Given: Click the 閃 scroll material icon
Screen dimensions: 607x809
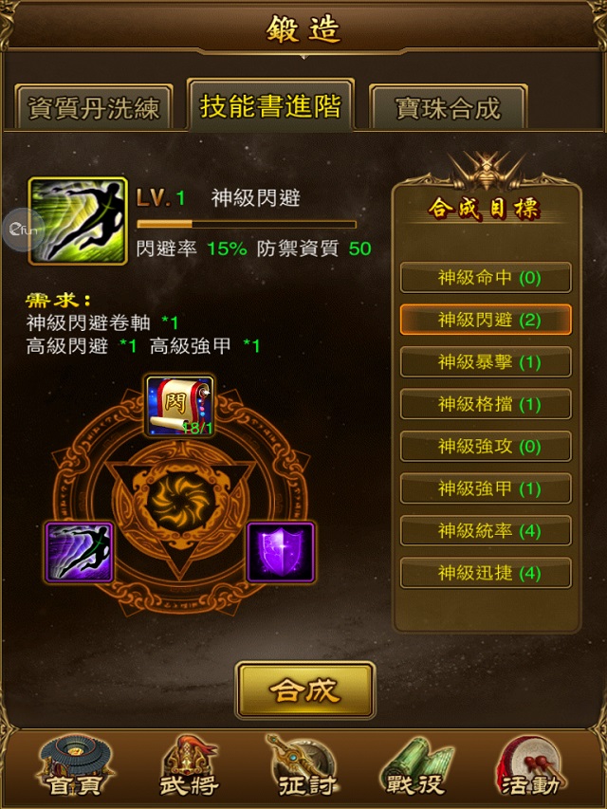Looking at the screenshot, I should (179, 406).
